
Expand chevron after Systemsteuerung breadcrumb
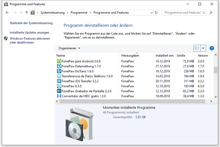tap(67, 13)
